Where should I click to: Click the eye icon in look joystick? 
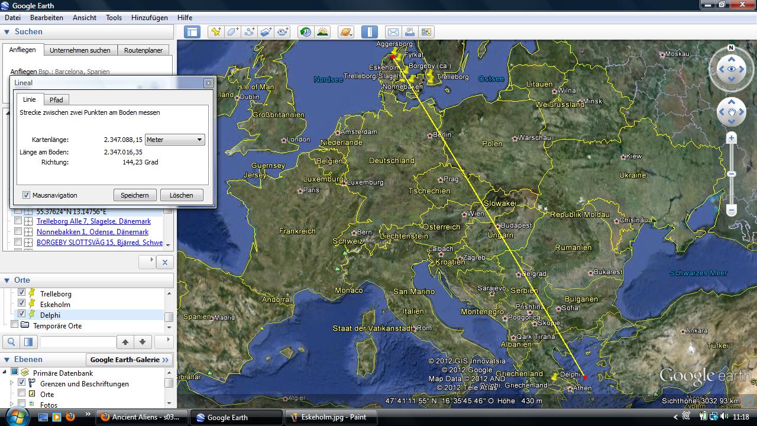pyautogui.click(x=732, y=69)
